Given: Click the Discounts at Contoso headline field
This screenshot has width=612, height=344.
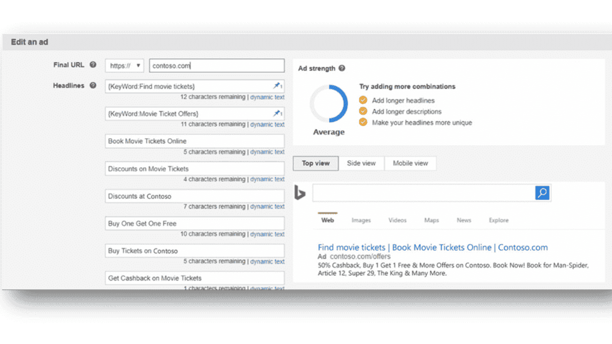Looking at the screenshot, I should [x=194, y=196].
